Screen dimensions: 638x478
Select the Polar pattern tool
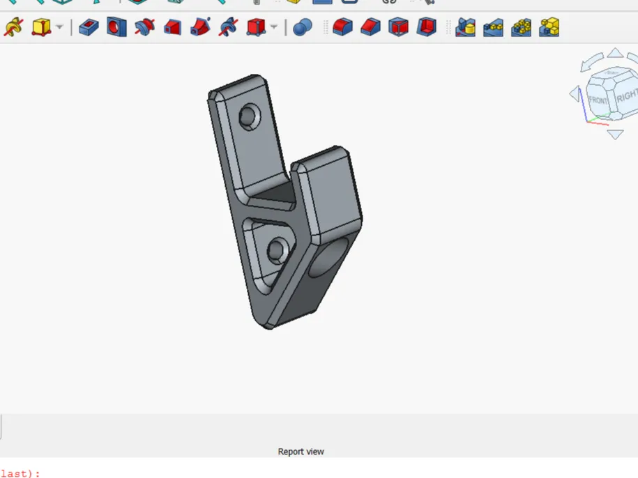coord(522,27)
